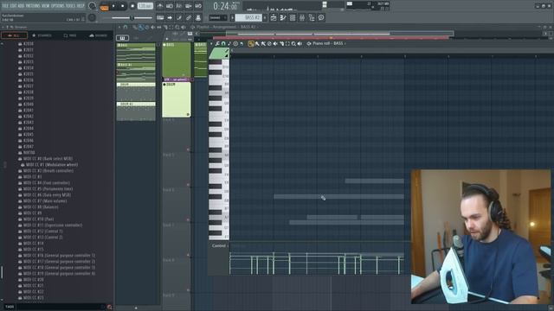The image size is (554, 311).
Task: Toggle the overdub recording icon
Action: click(x=189, y=6)
